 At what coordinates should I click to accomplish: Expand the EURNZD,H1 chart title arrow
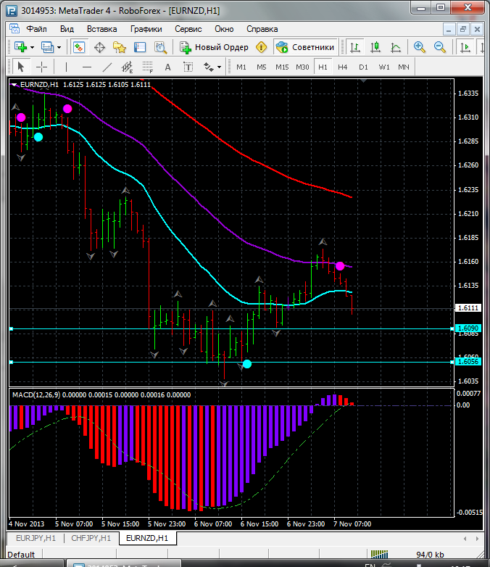pyautogui.click(x=15, y=85)
